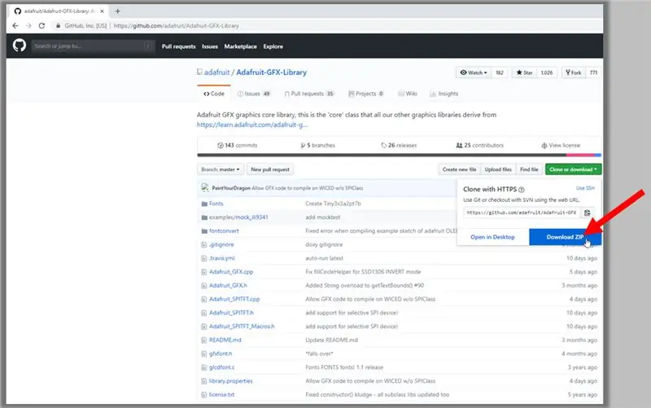Click View license
Screen dimensions: 651x408
(561, 146)
